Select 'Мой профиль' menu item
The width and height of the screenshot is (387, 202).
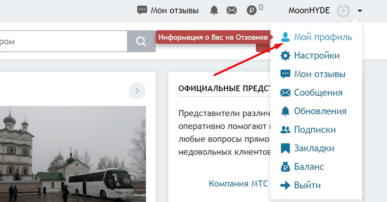coord(323,37)
